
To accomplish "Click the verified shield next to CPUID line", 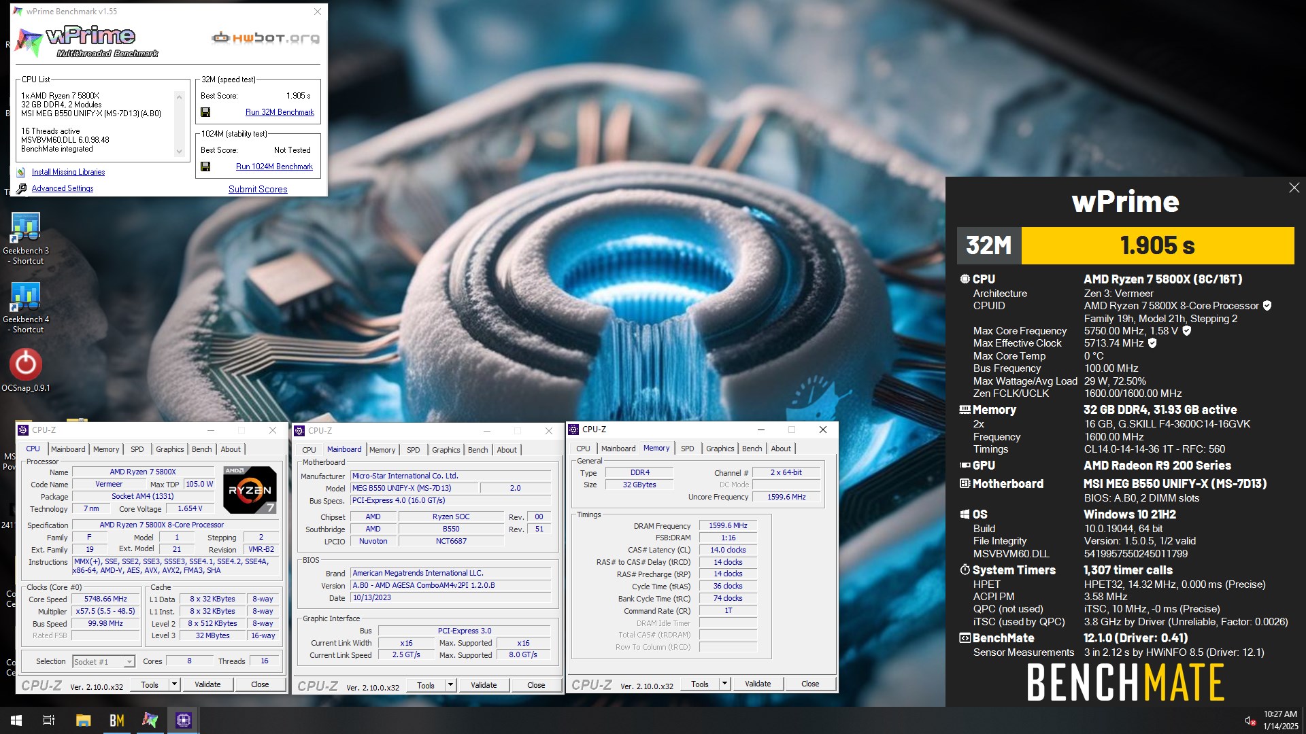I will tap(1267, 306).
